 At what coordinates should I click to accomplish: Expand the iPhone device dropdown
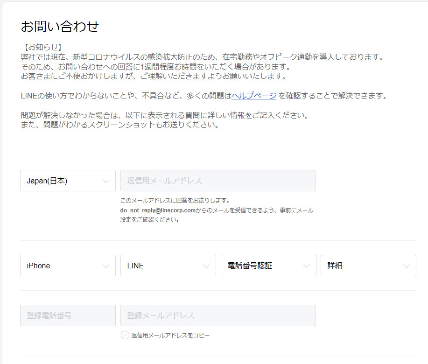68,266
